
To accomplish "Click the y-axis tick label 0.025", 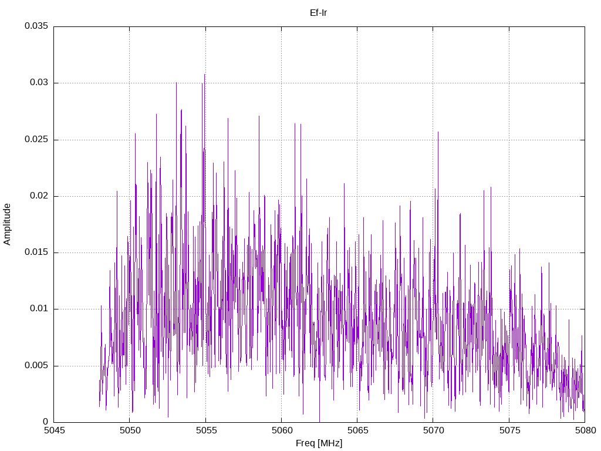I will click(36, 139).
